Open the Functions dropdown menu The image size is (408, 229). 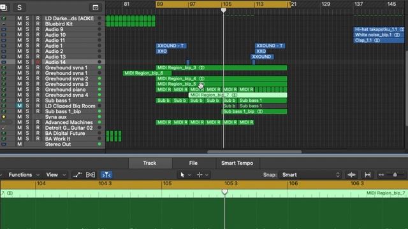click(24, 175)
